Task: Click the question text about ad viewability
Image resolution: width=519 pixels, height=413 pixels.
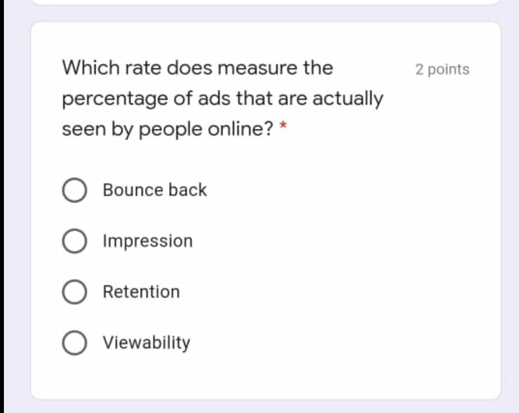Action: (222, 99)
